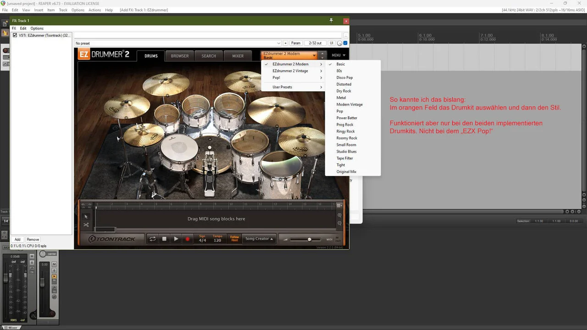Uncheck the EZdrummer VSTi plugin checkbox
This screenshot has width=587, height=330.
click(15, 35)
